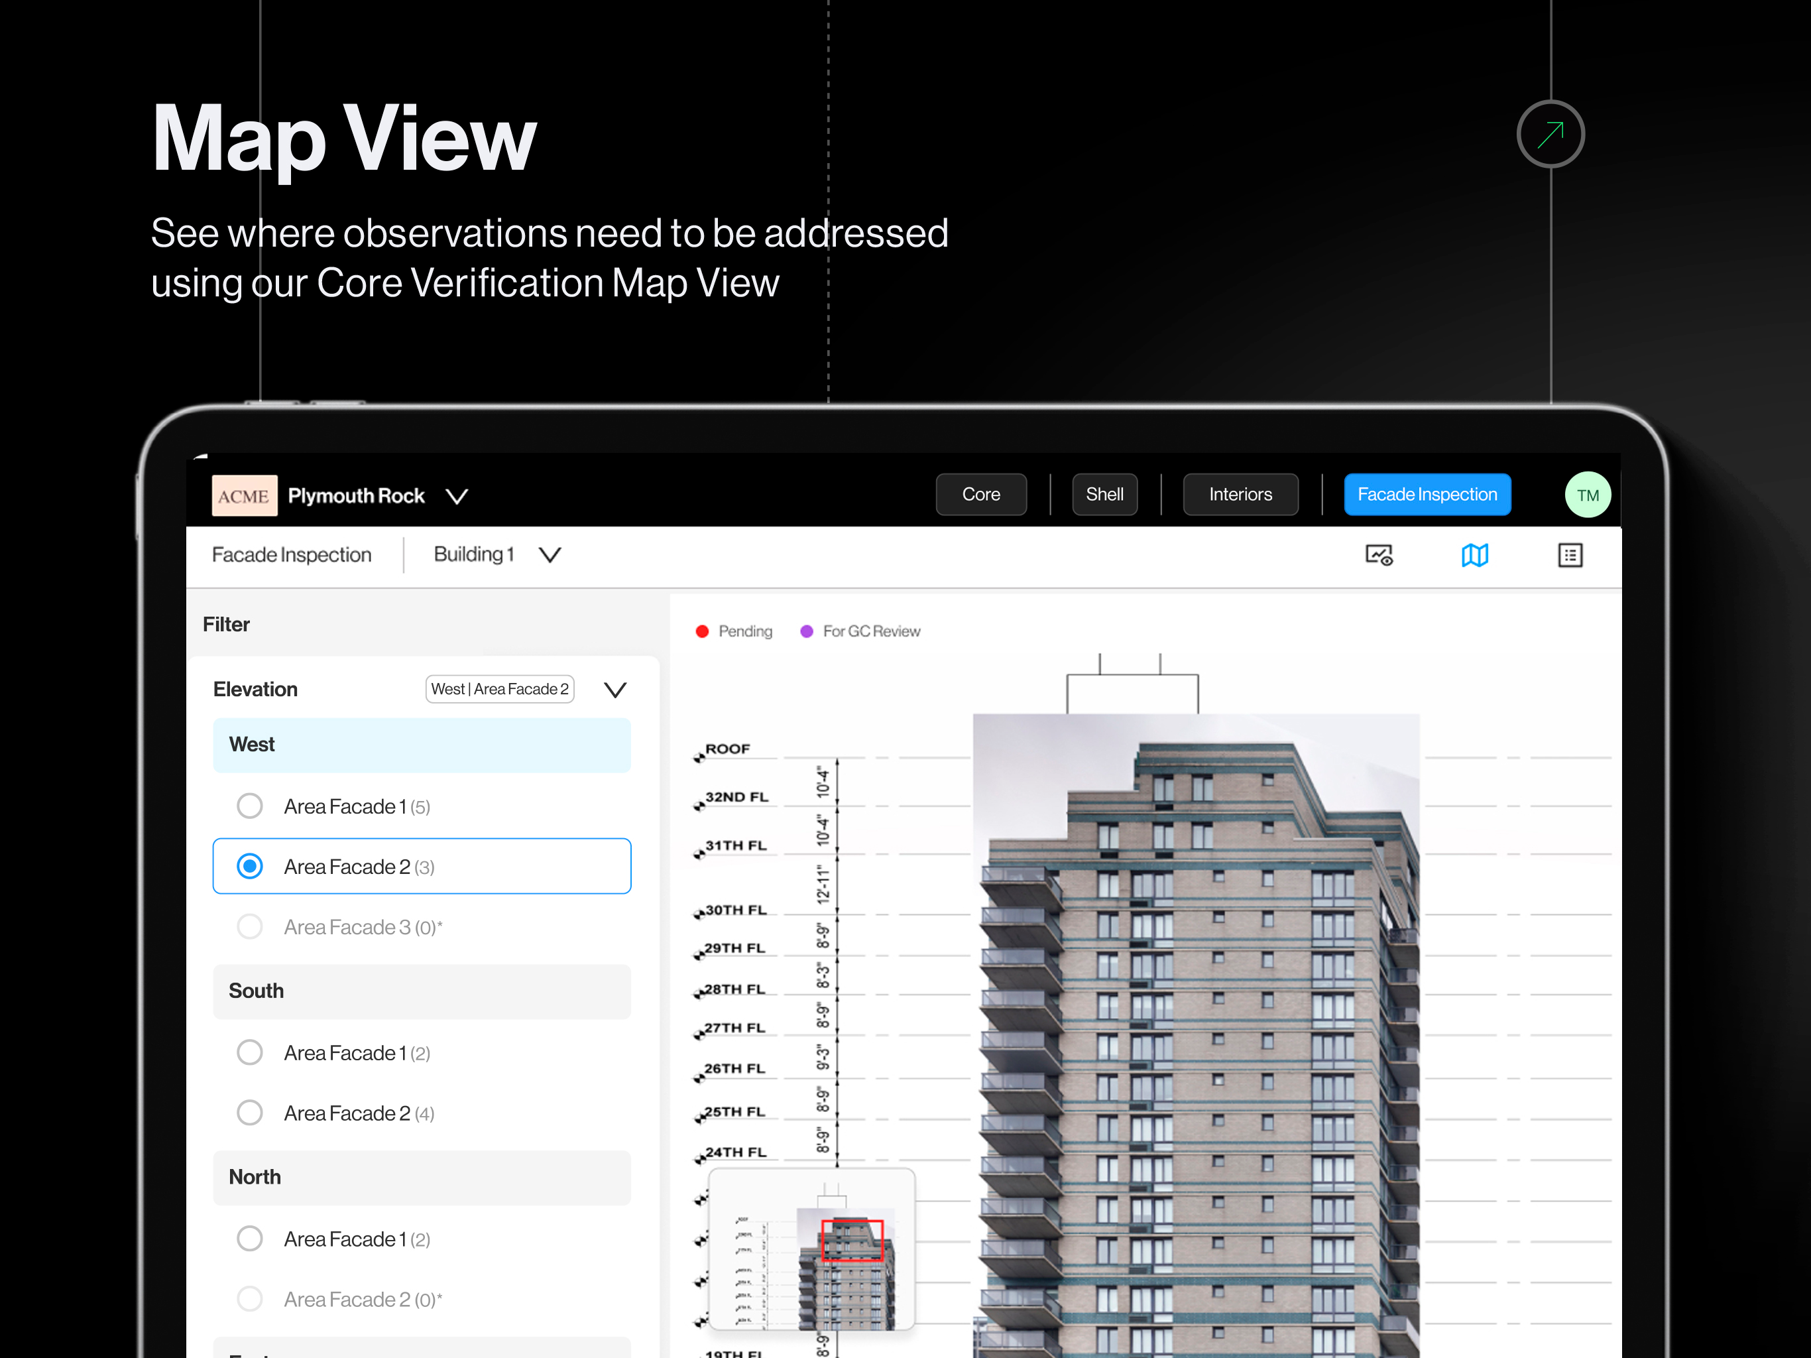Select South Area Facade 2 (4) radio
This screenshot has width=1811, height=1358.
pyautogui.click(x=250, y=1112)
